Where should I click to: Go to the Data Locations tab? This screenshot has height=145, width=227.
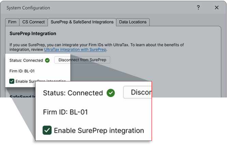coord(133,22)
